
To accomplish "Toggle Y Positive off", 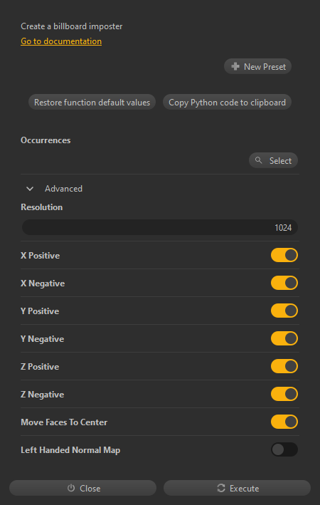I will click(x=284, y=311).
